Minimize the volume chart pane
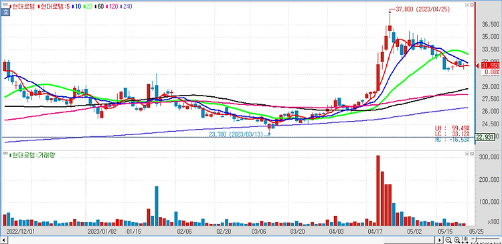This screenshot has width=502, height=244. (467, 154)
